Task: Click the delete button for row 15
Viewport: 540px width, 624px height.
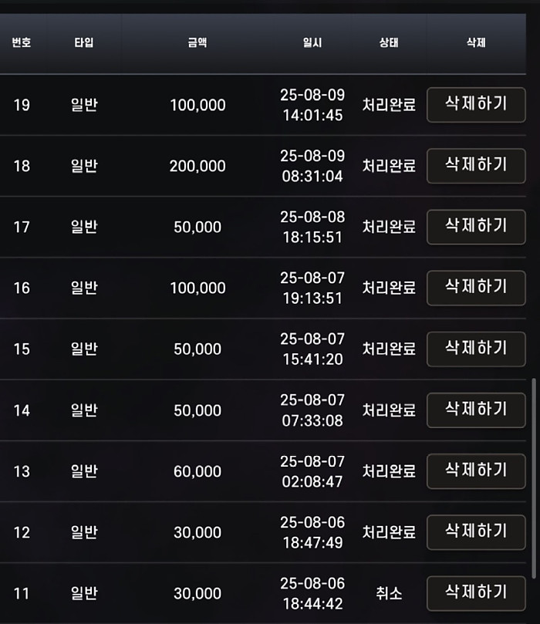Action: [x=476, y=349]
